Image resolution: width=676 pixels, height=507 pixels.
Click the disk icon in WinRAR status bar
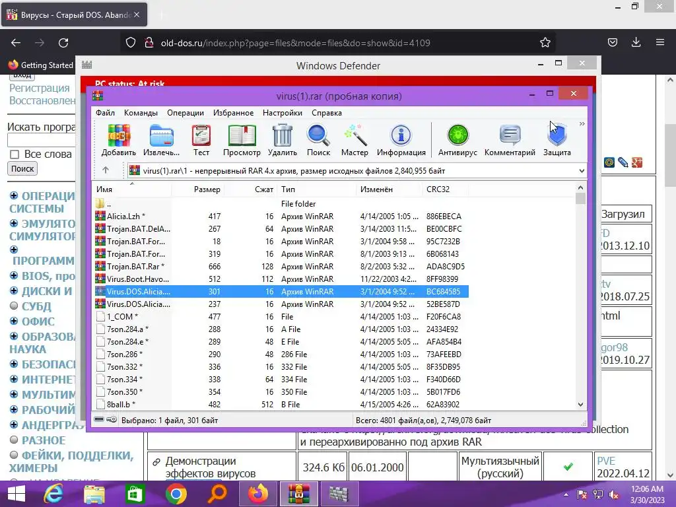pos(99,419)
